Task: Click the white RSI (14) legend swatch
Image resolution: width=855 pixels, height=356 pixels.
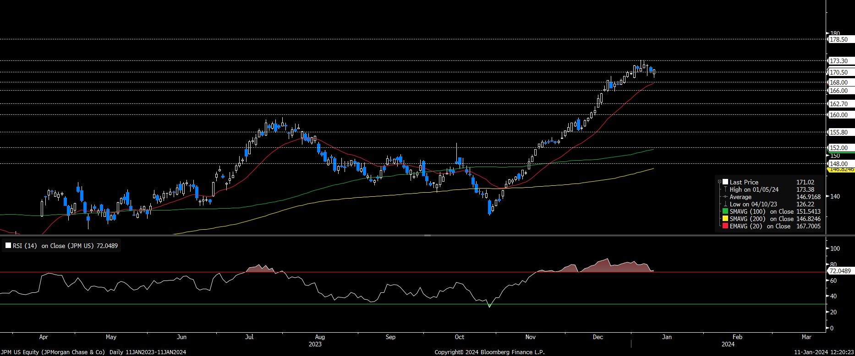Action: 8,246
